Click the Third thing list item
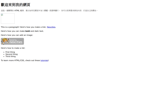This screenshot has width=147, height=110. 11,56
